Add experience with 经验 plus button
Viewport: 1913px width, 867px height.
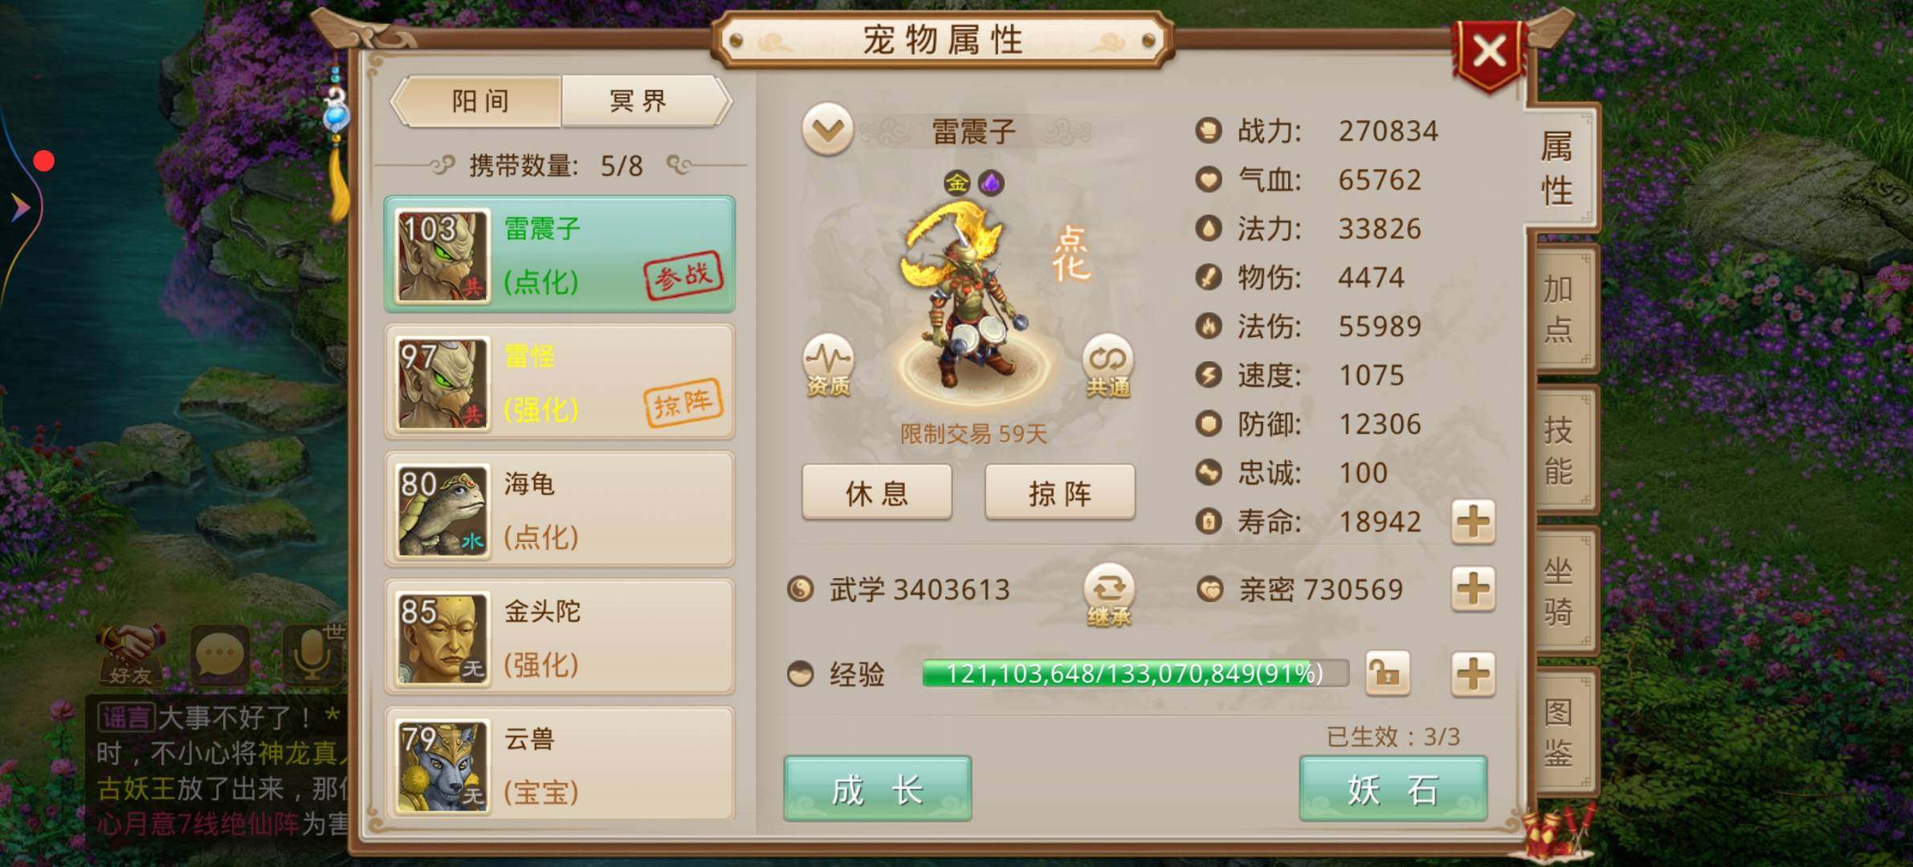pos(1473,673)
